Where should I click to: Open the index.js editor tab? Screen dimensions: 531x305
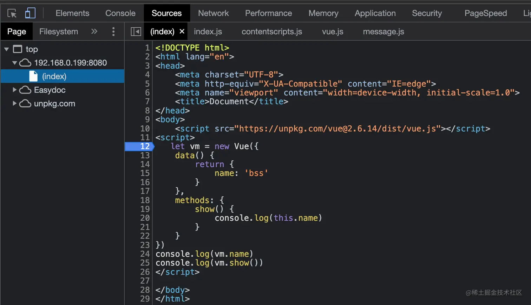(208, 32)
